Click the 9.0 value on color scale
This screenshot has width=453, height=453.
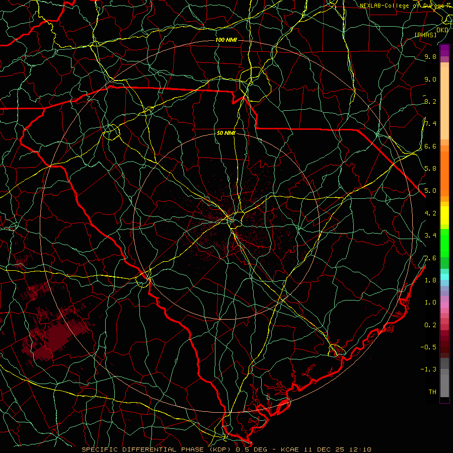coord(430,79)
